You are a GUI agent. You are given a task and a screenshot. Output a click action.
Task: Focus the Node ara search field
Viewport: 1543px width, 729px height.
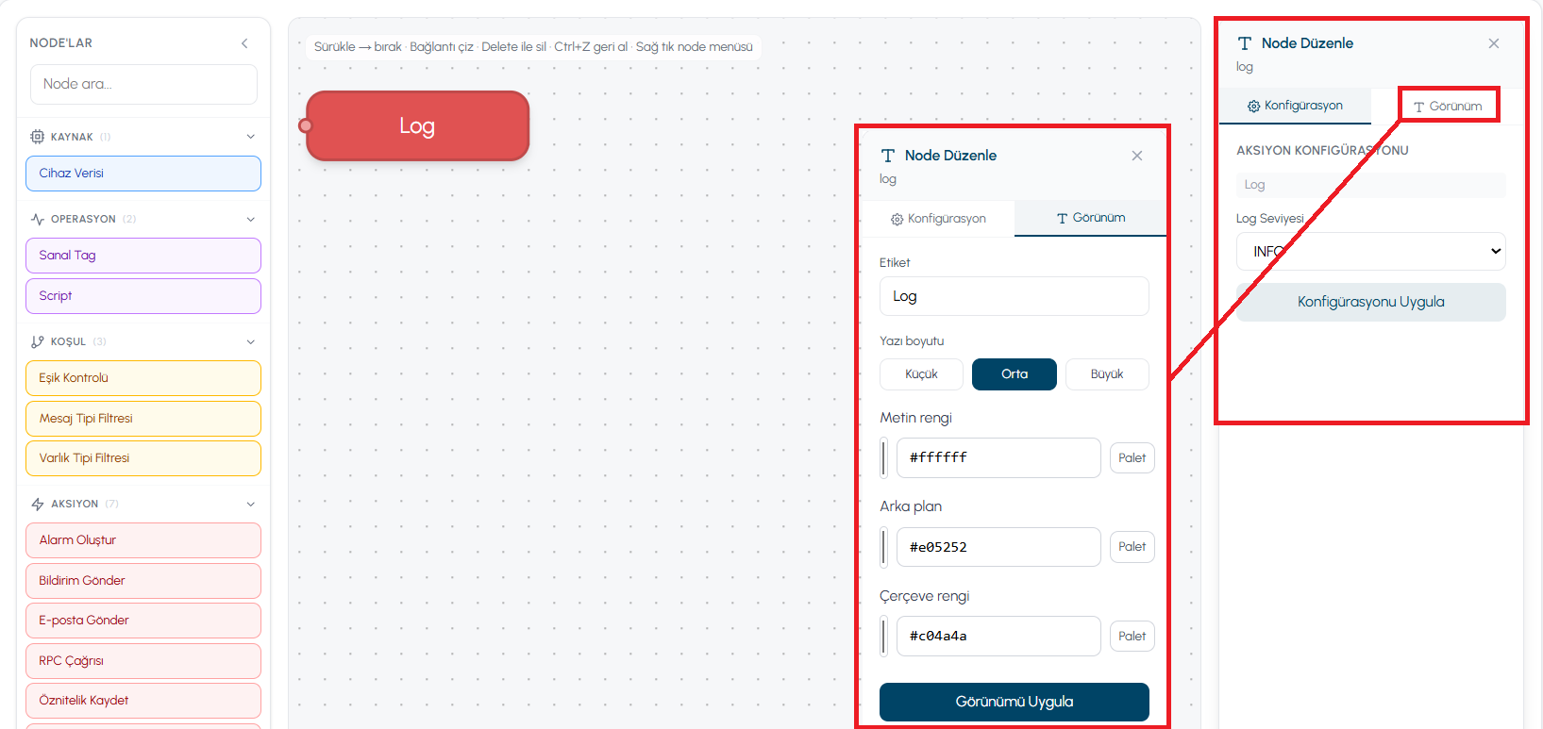(143, 84)
